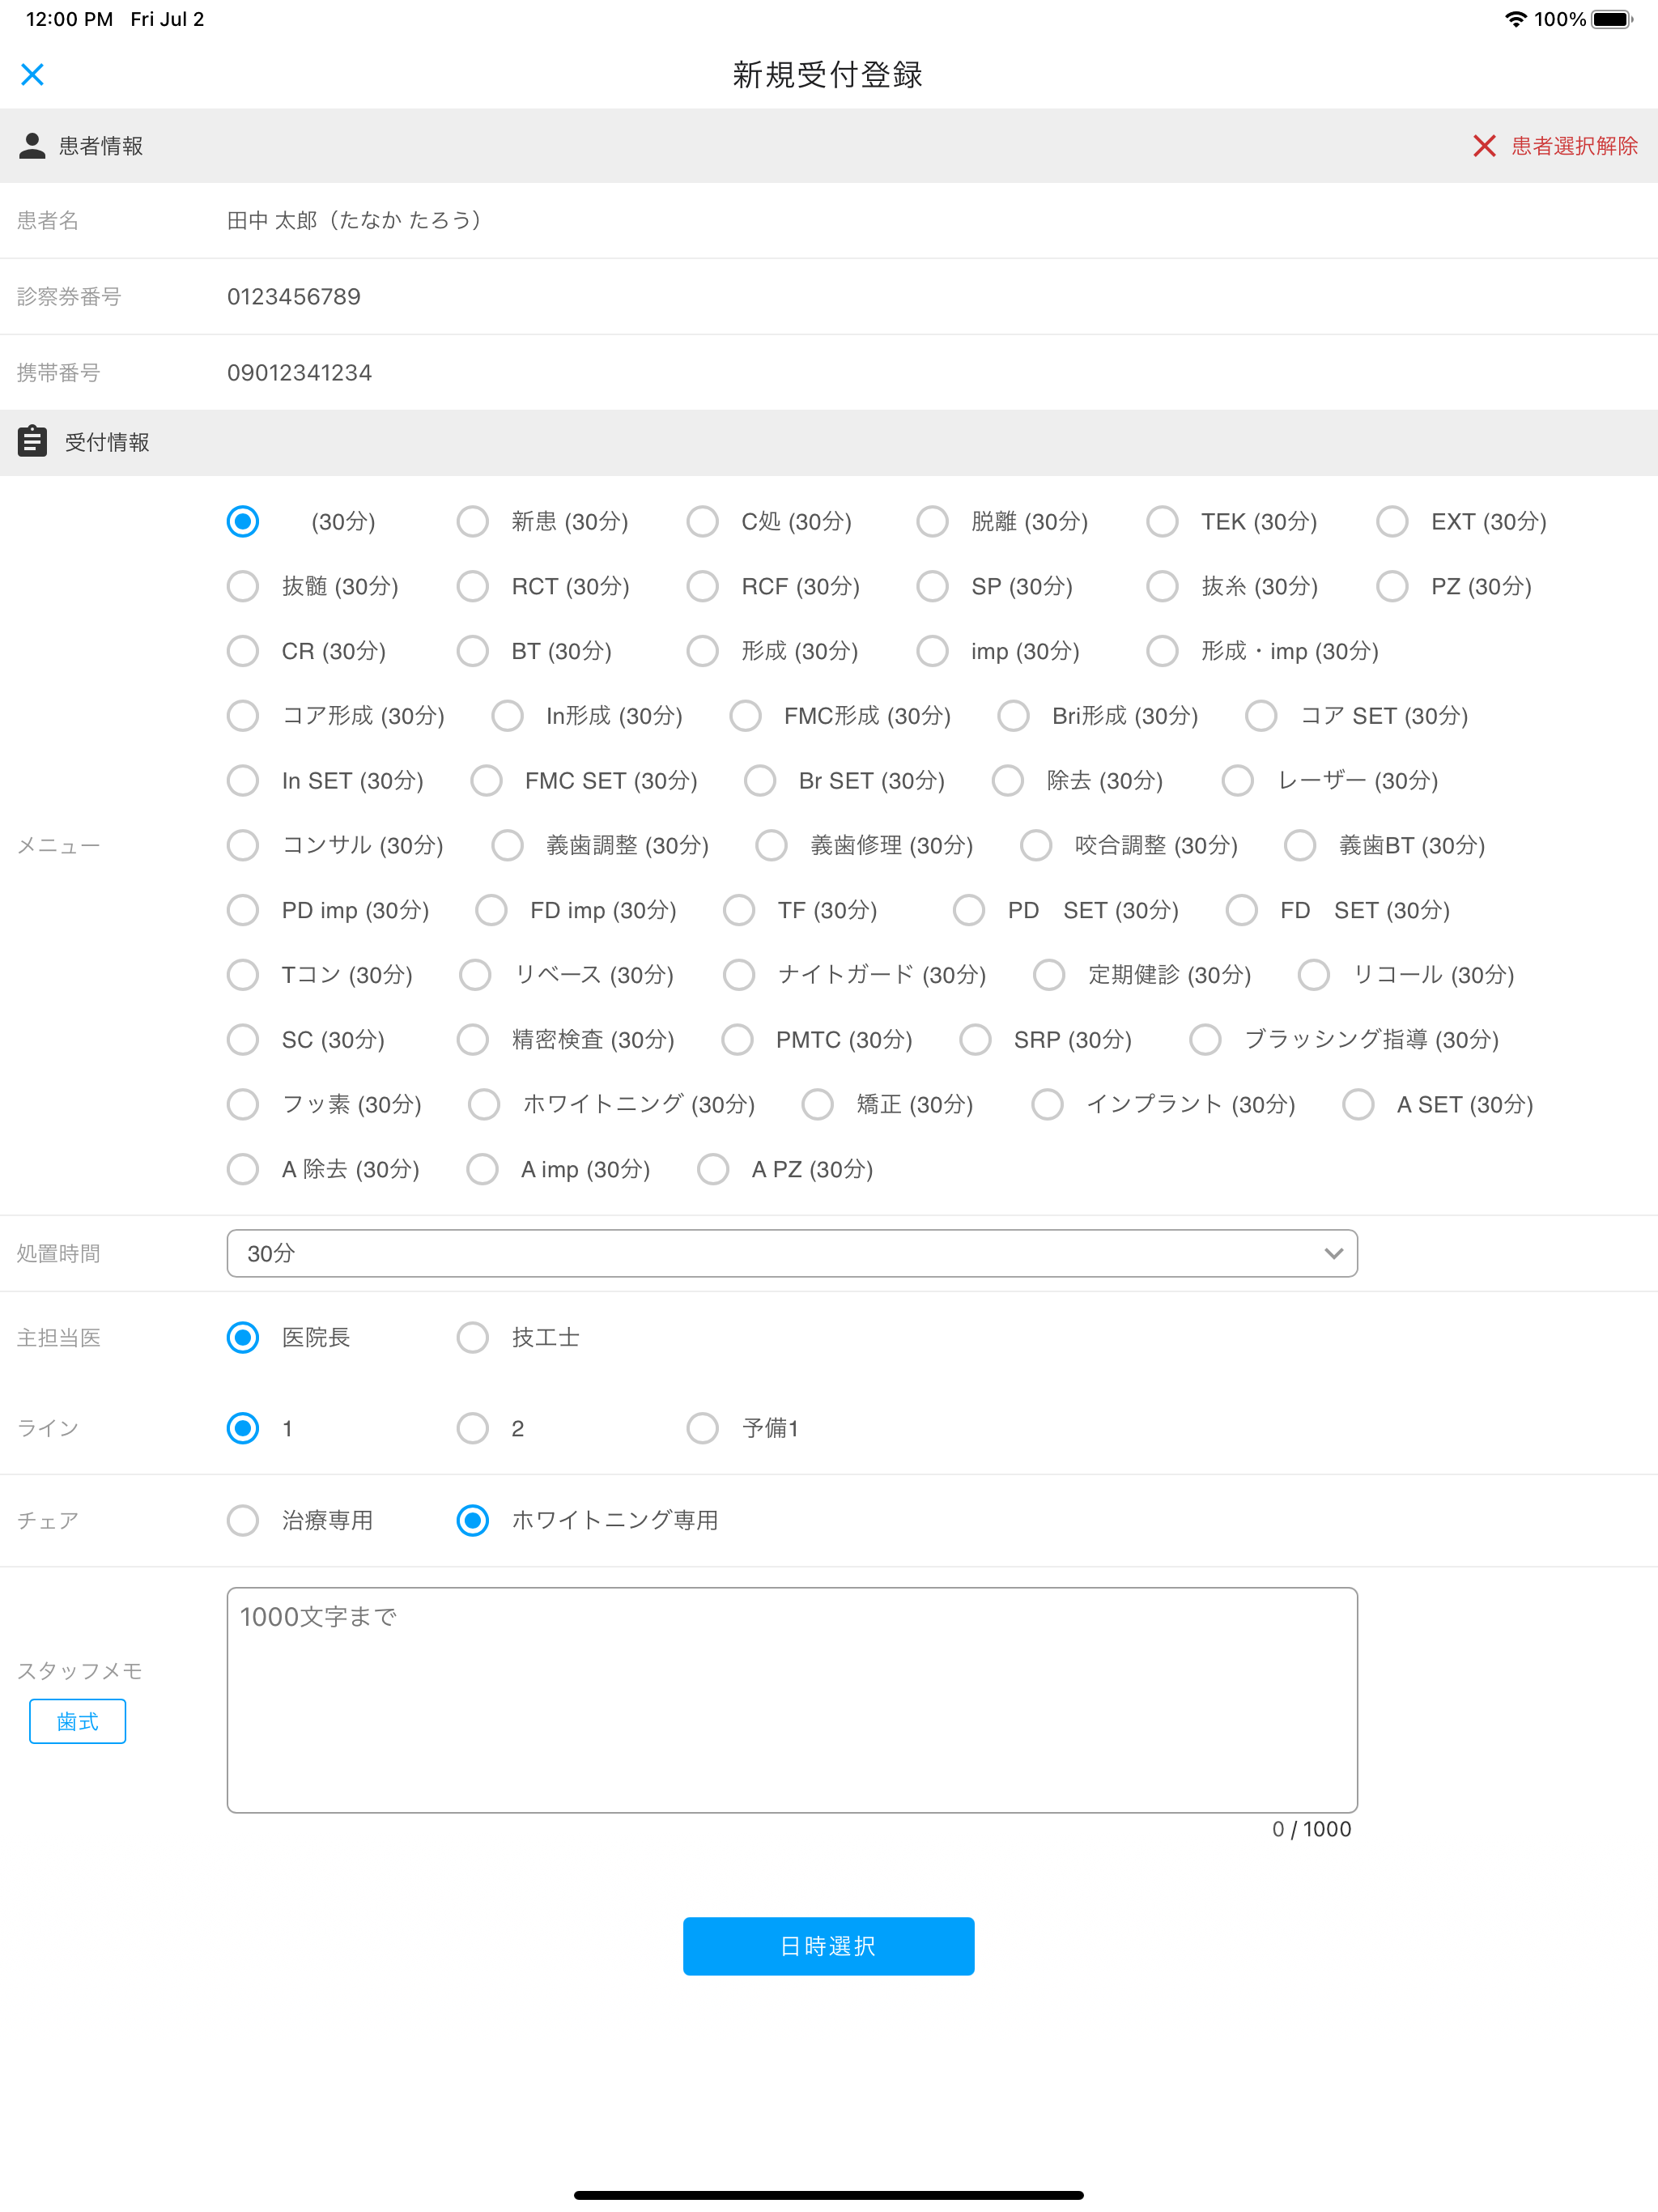The height and width of the screenshot is (2212, 1658).
Task: Select 精密検査 (30分) radio button
Action: [x=472, y=1040]
